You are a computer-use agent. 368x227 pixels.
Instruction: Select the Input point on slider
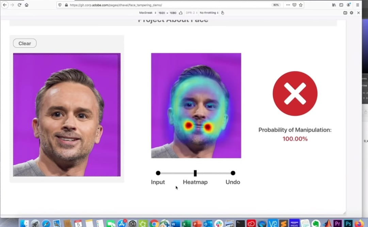(158, 173)
